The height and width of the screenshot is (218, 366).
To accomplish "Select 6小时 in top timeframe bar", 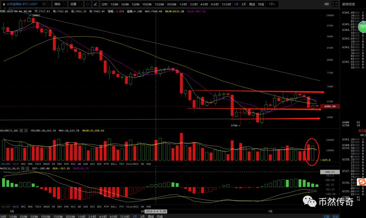I will (x=215, y=4).
